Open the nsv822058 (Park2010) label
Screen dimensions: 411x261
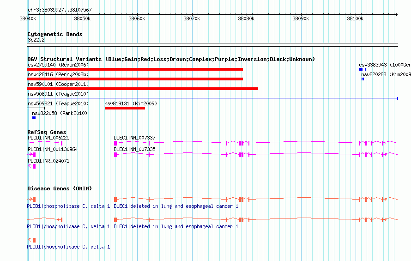[60, 113]
